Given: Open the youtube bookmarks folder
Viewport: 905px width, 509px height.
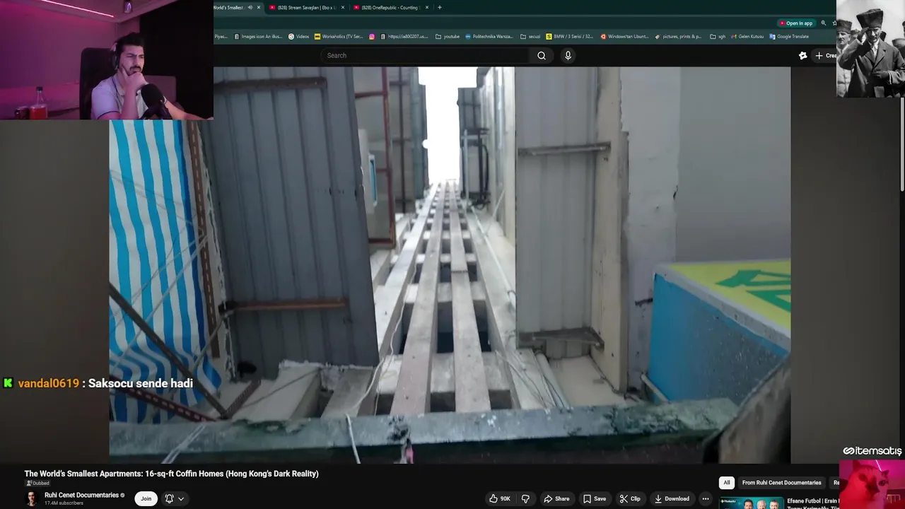Looking at the screenshot, I should 448,37.
